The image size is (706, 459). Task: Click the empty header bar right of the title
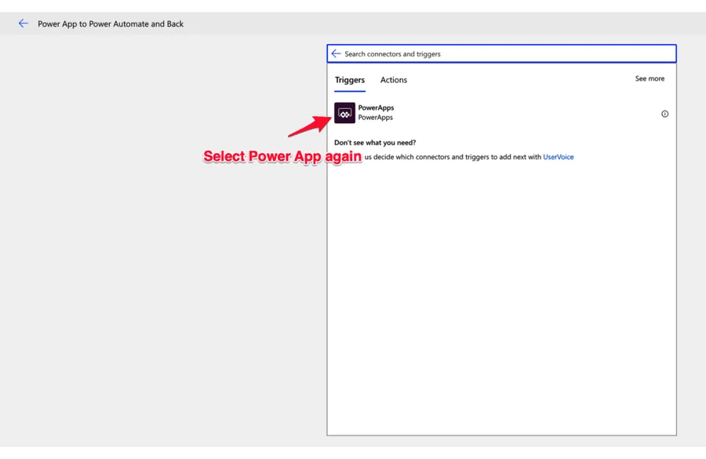click(471, 24)
